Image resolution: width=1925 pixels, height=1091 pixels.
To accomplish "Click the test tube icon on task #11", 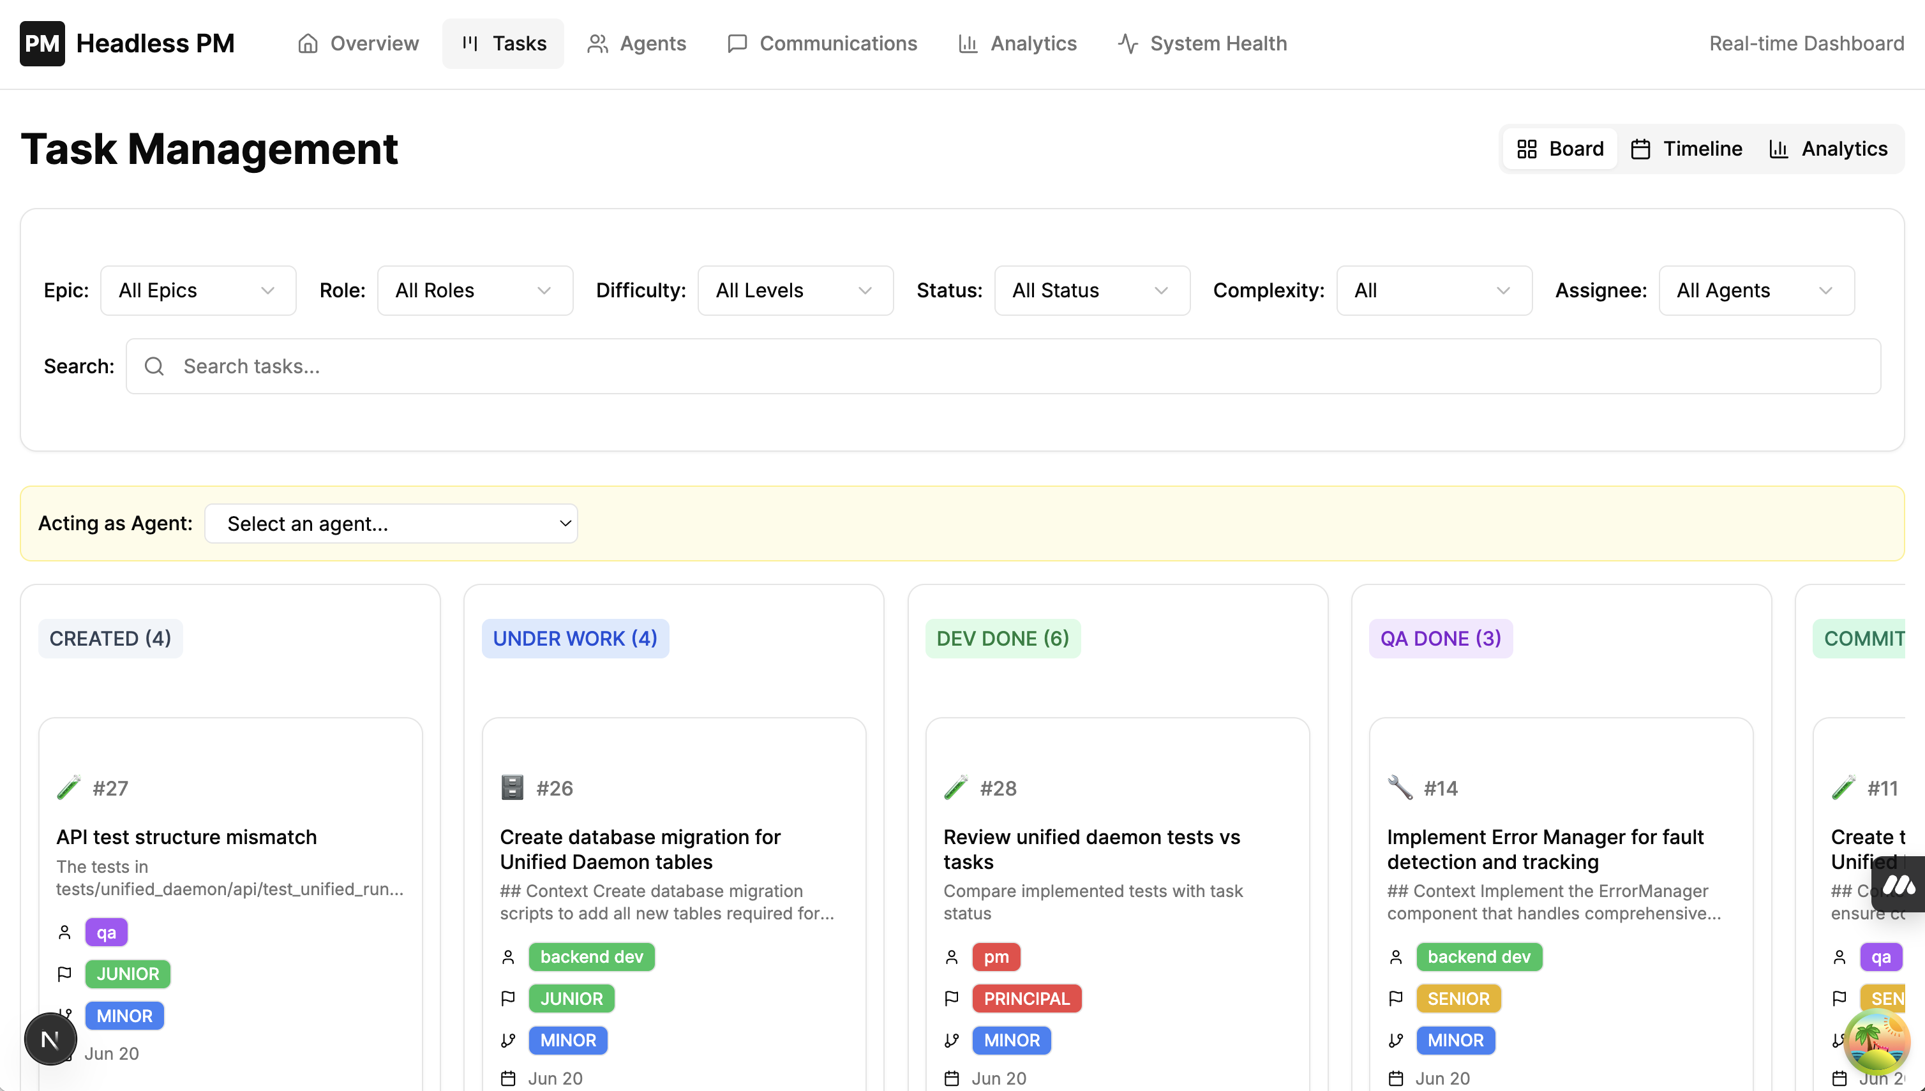I will pyautogui.click(x=1843, y=787).
